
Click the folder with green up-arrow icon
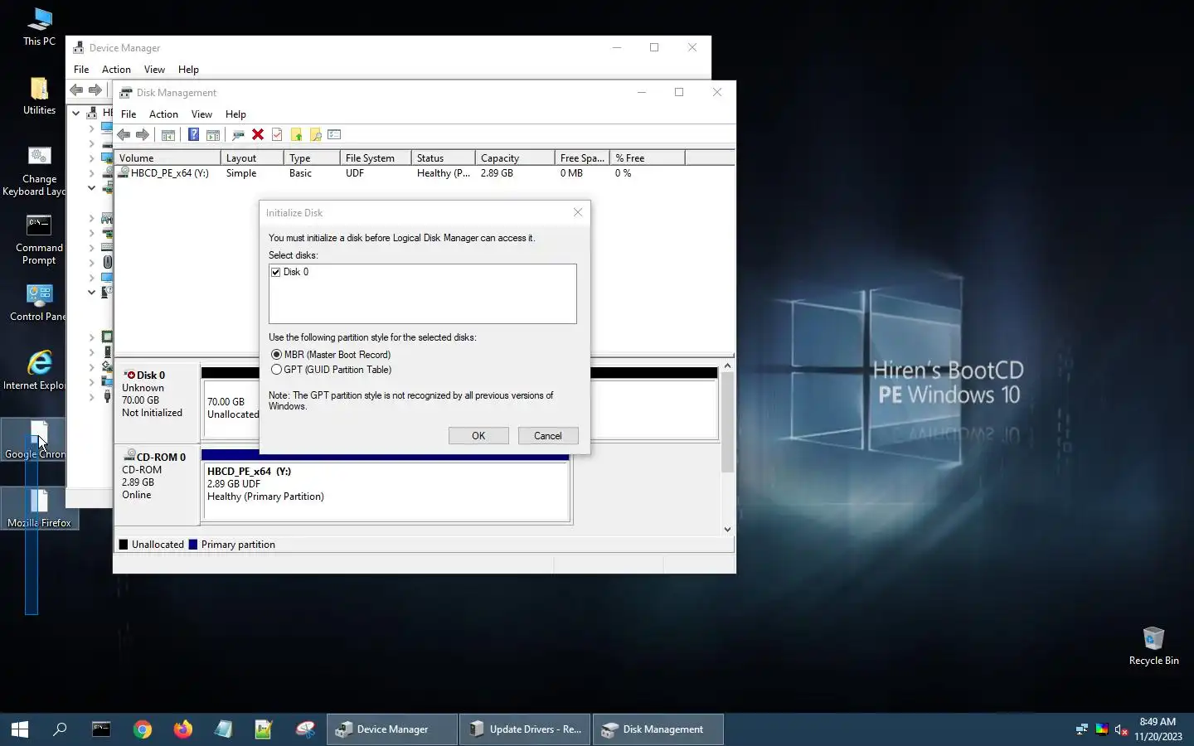(x=296, y=135)
